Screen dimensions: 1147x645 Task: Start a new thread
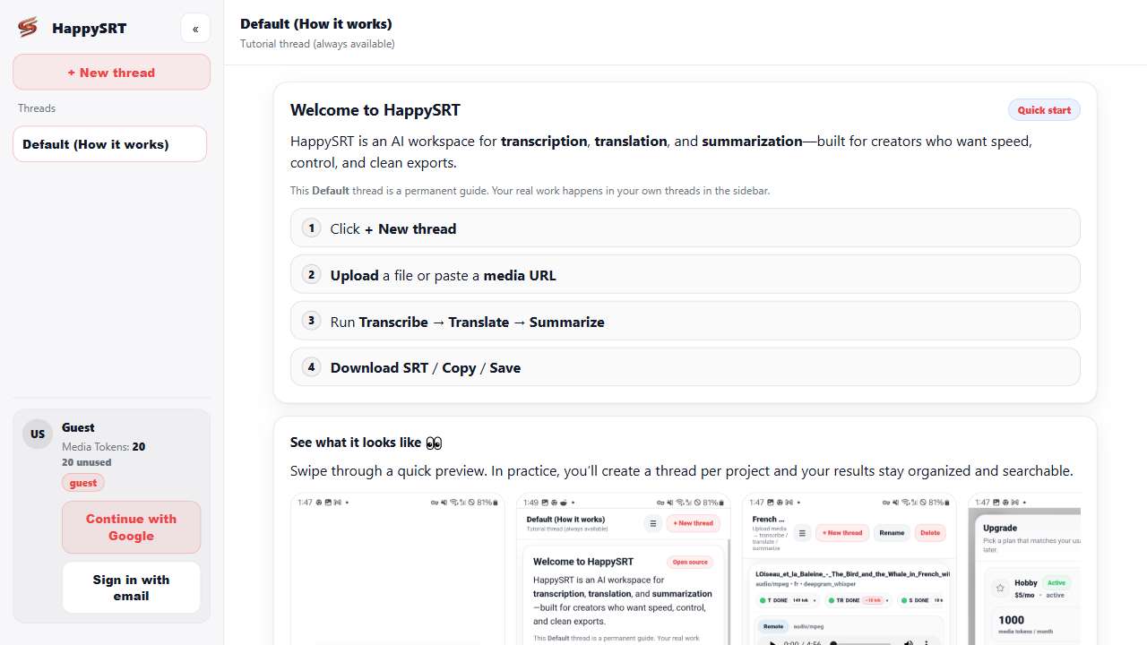(x=111, y=72)
